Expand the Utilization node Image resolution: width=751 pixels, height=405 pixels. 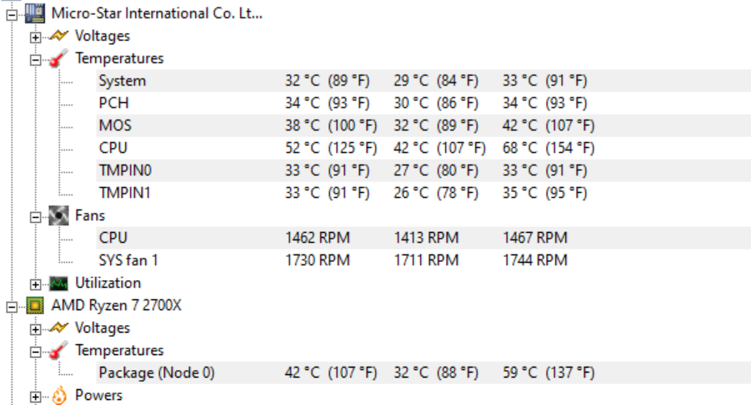click(36, 284)
